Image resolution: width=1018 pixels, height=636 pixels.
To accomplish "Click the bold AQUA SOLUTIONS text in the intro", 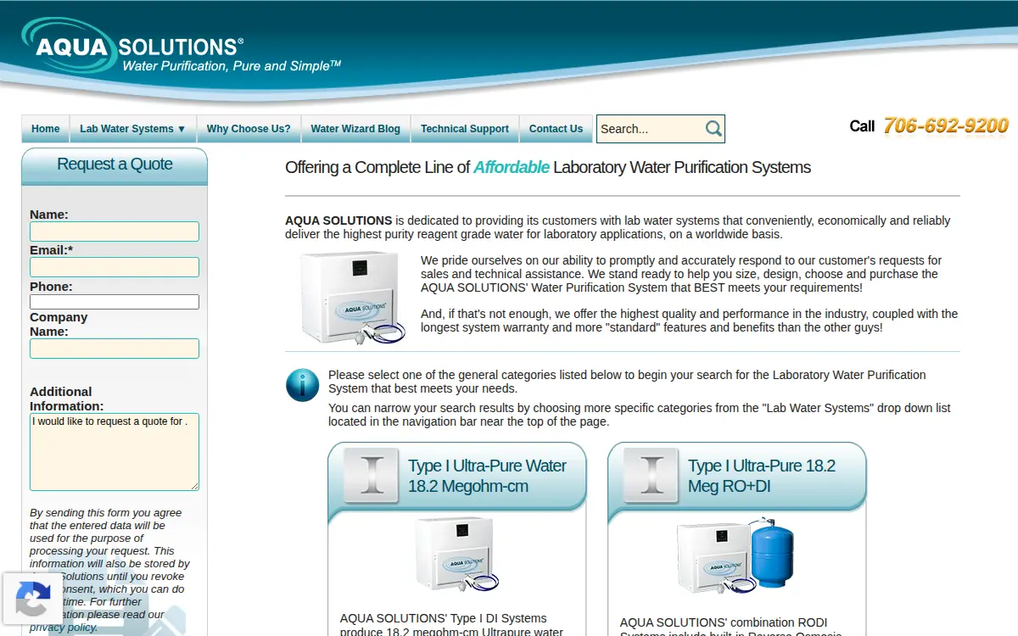I will 338,220.
